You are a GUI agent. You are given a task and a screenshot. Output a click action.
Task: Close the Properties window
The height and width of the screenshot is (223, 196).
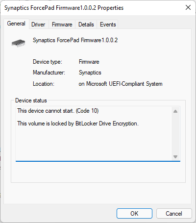188,7
